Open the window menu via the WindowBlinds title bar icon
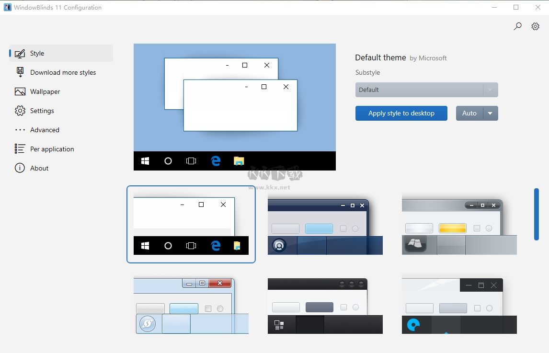Viewport: 549px width, 353px height. pos(7,7)
